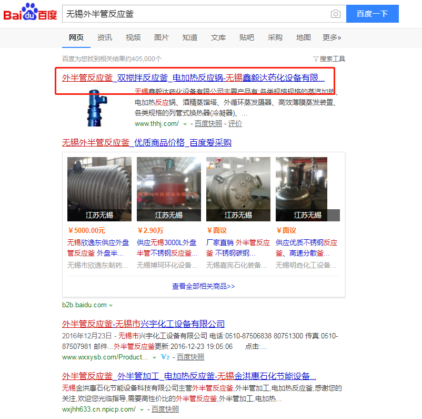The height and width of the screenshot is (419, 422).
Task: Expand dropdown arrow beside www.wxxysb.com
Action: [x=155, y=358]
